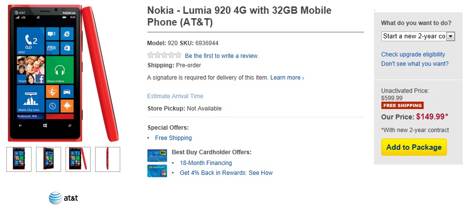Click the Free Shipping special offer link
Viewport: 474px width, 223px height.
pyautogui.click(x=173, y=138)
